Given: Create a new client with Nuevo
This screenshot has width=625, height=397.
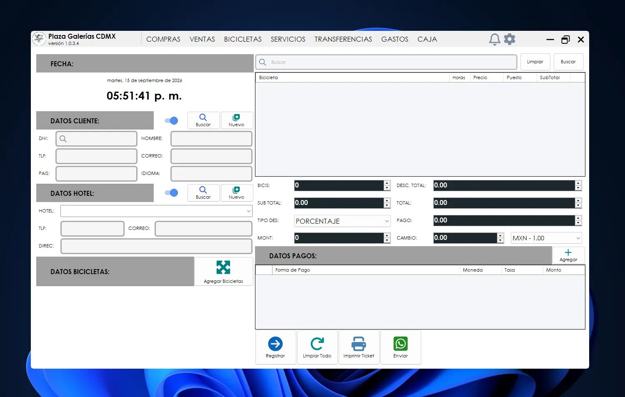Looking at the screenshot, I should [x=237, y=120].
